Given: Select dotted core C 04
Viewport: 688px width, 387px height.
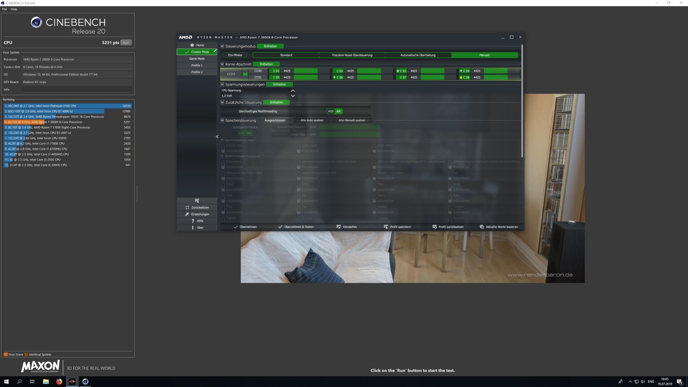Looking at the screenshot, I should coord(465,71).
